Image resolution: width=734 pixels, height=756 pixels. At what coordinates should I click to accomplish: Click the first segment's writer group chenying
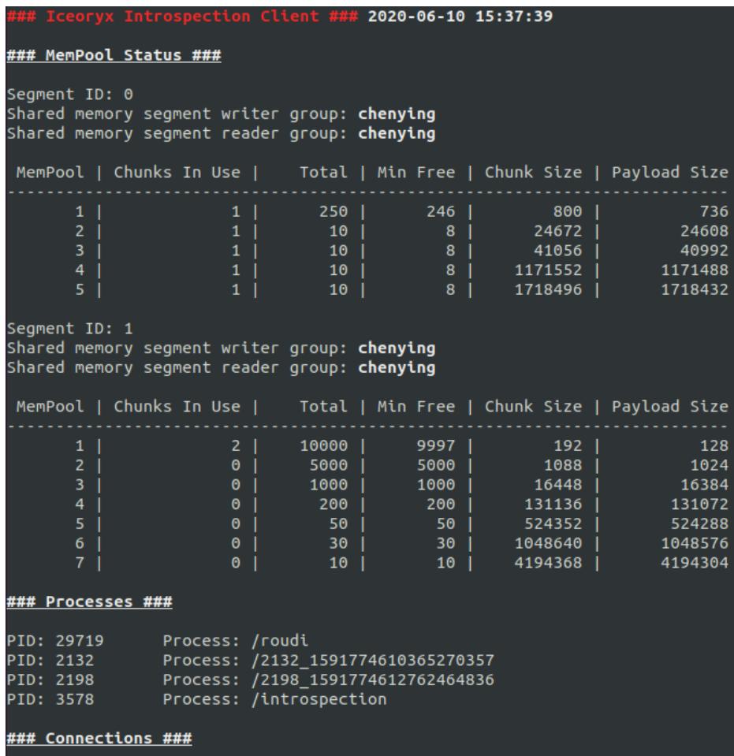397,114
